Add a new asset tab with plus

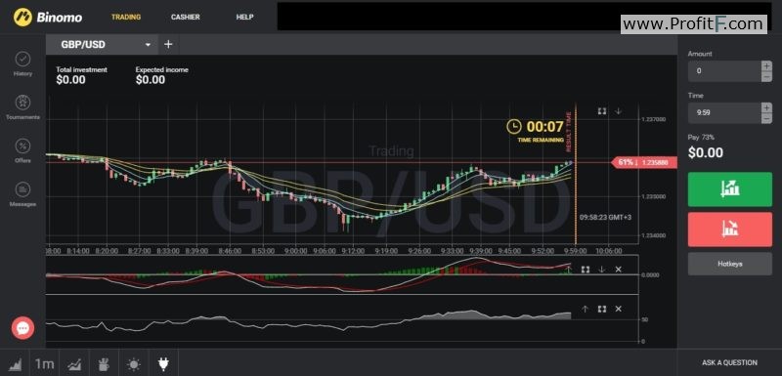click(168, 44)
